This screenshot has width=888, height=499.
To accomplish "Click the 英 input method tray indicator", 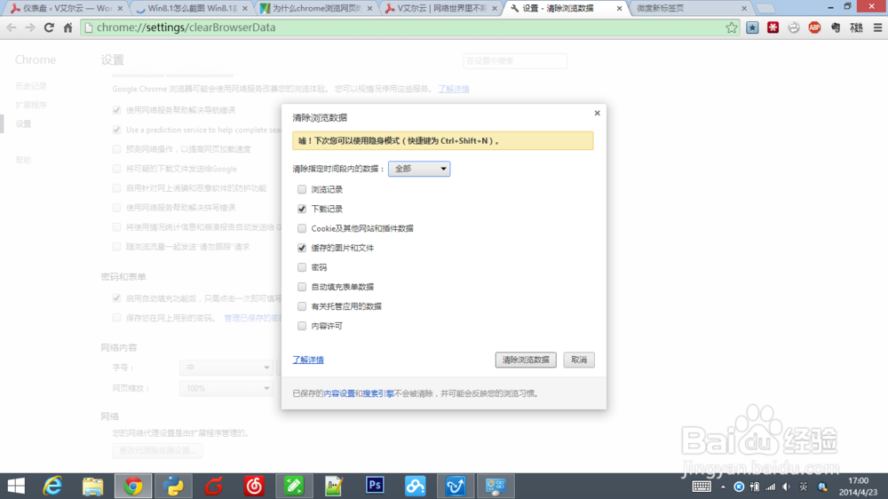I will click(803, 487).
